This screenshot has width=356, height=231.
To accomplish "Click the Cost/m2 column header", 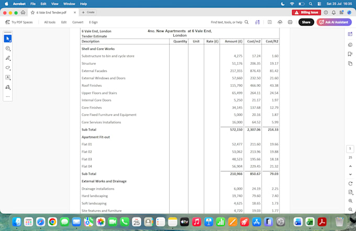I will point(253,41).
